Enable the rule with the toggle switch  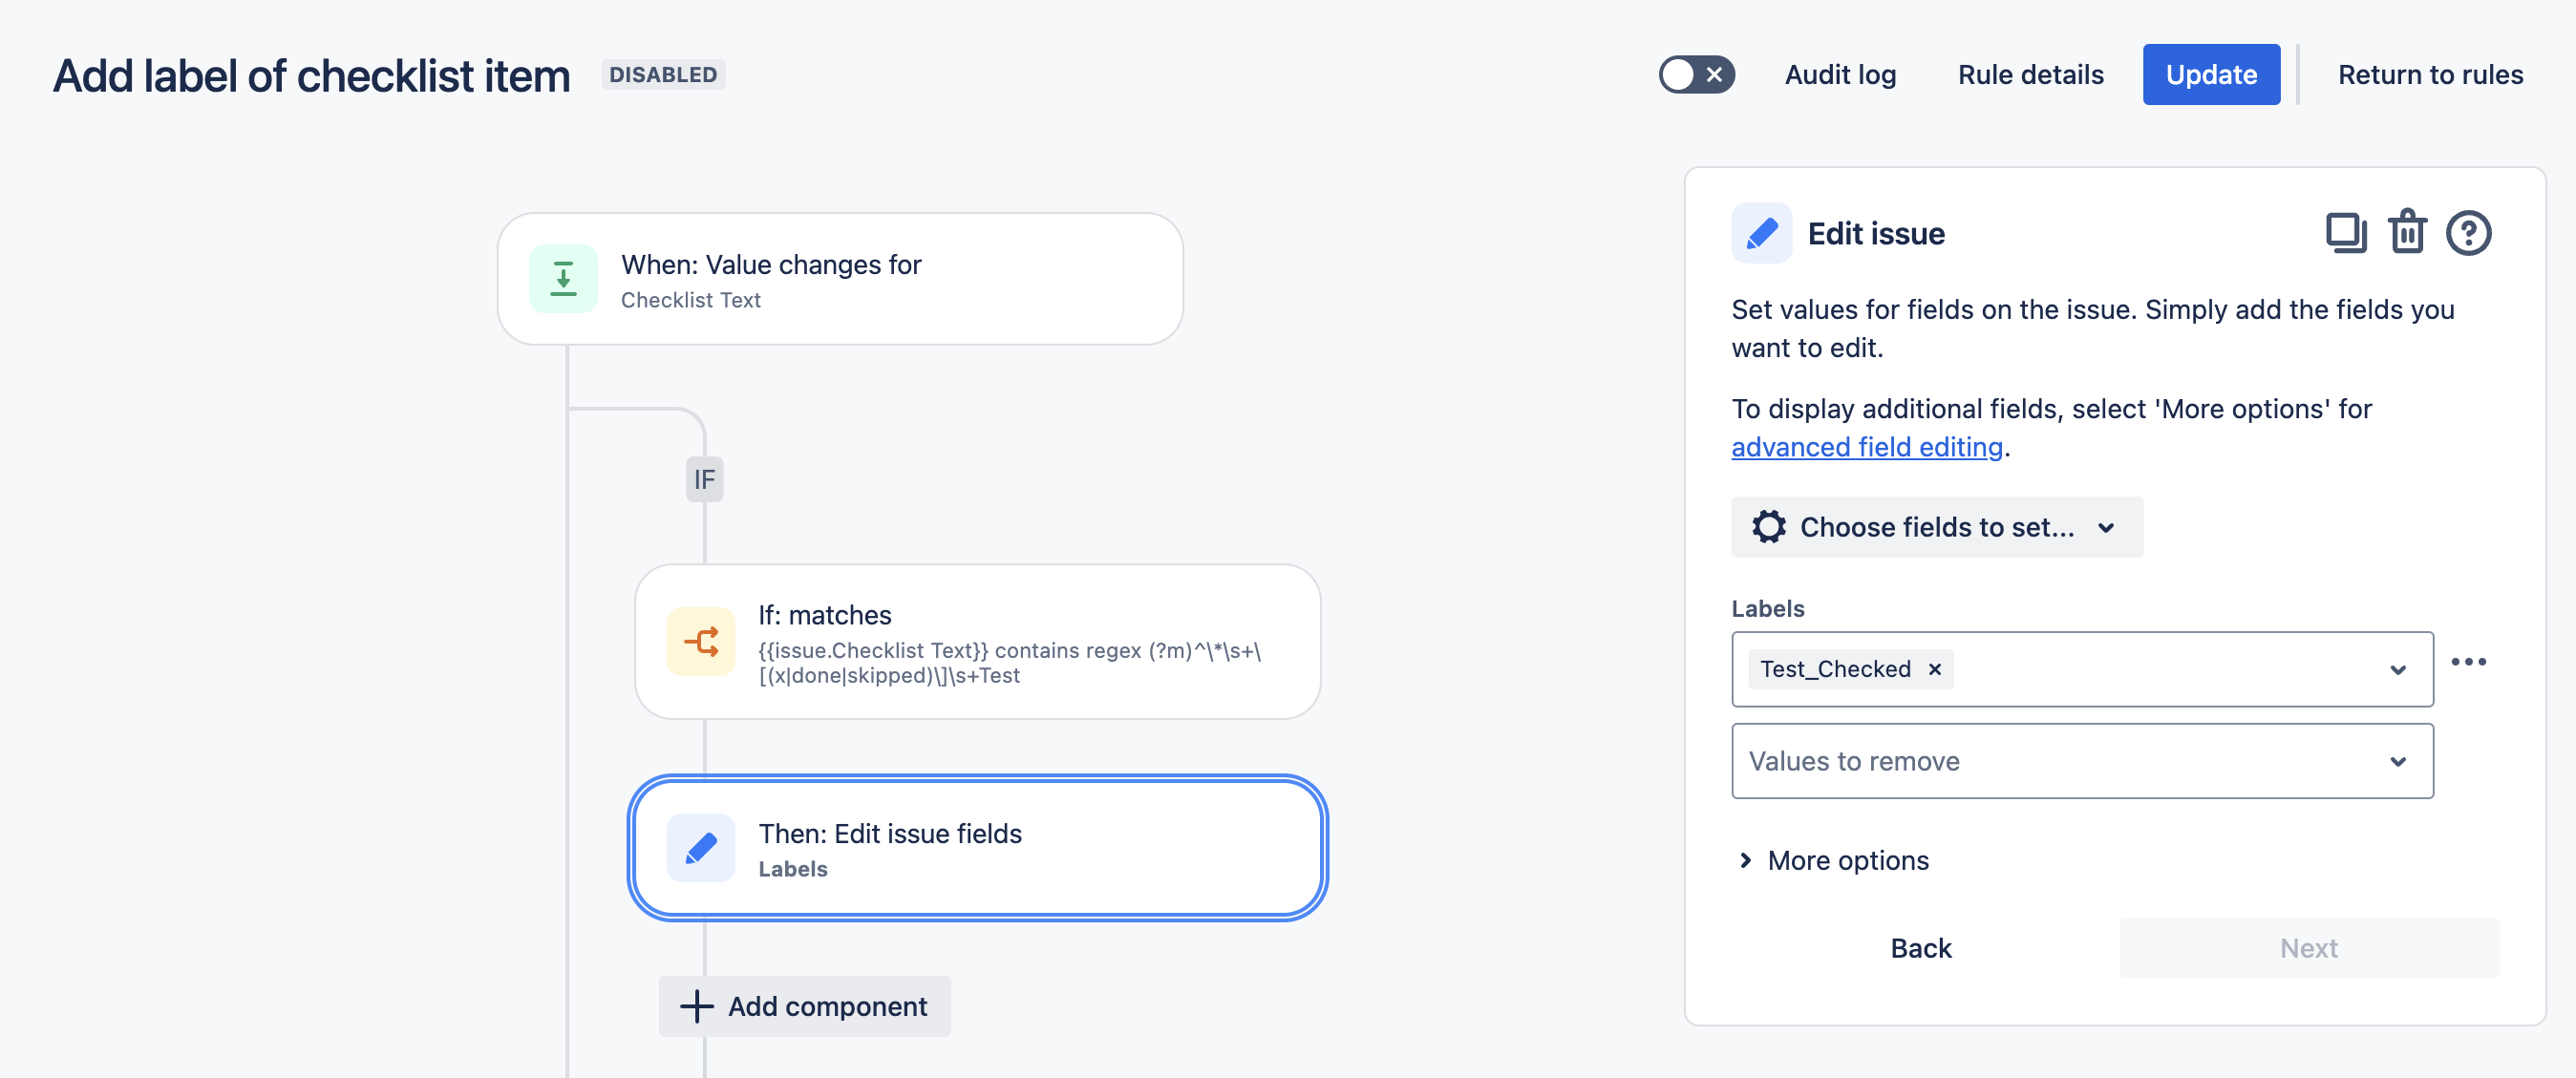[x=1696, y=75]
